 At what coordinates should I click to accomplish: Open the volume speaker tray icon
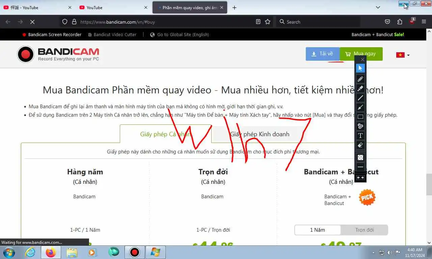(x=390, y=253)
